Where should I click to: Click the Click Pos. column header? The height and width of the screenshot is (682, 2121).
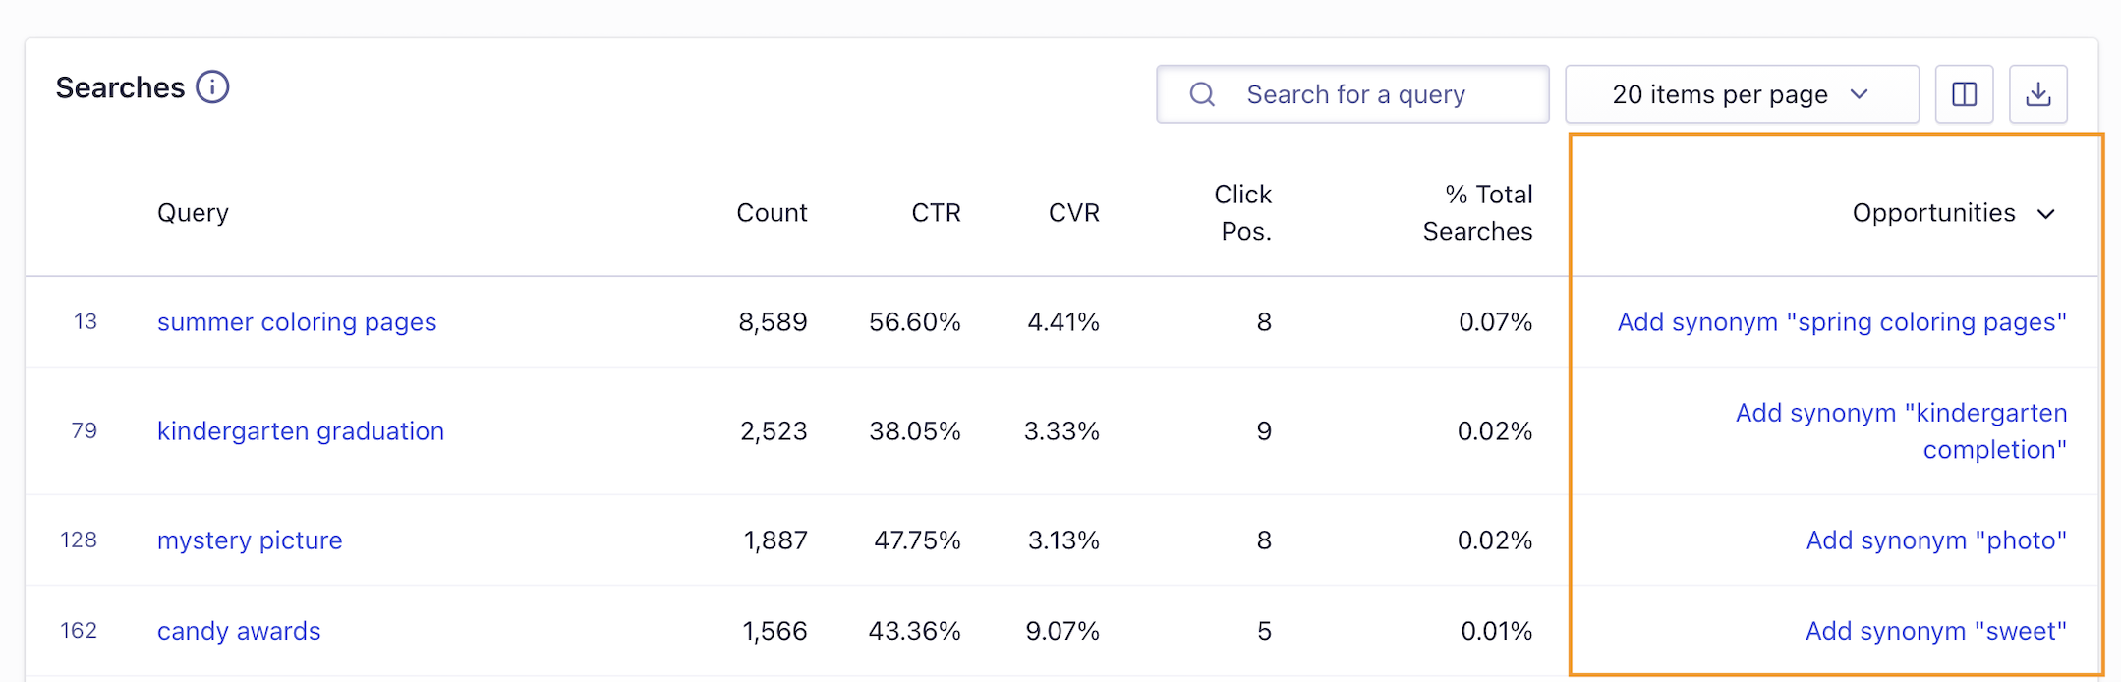[x=1243, y=213]
